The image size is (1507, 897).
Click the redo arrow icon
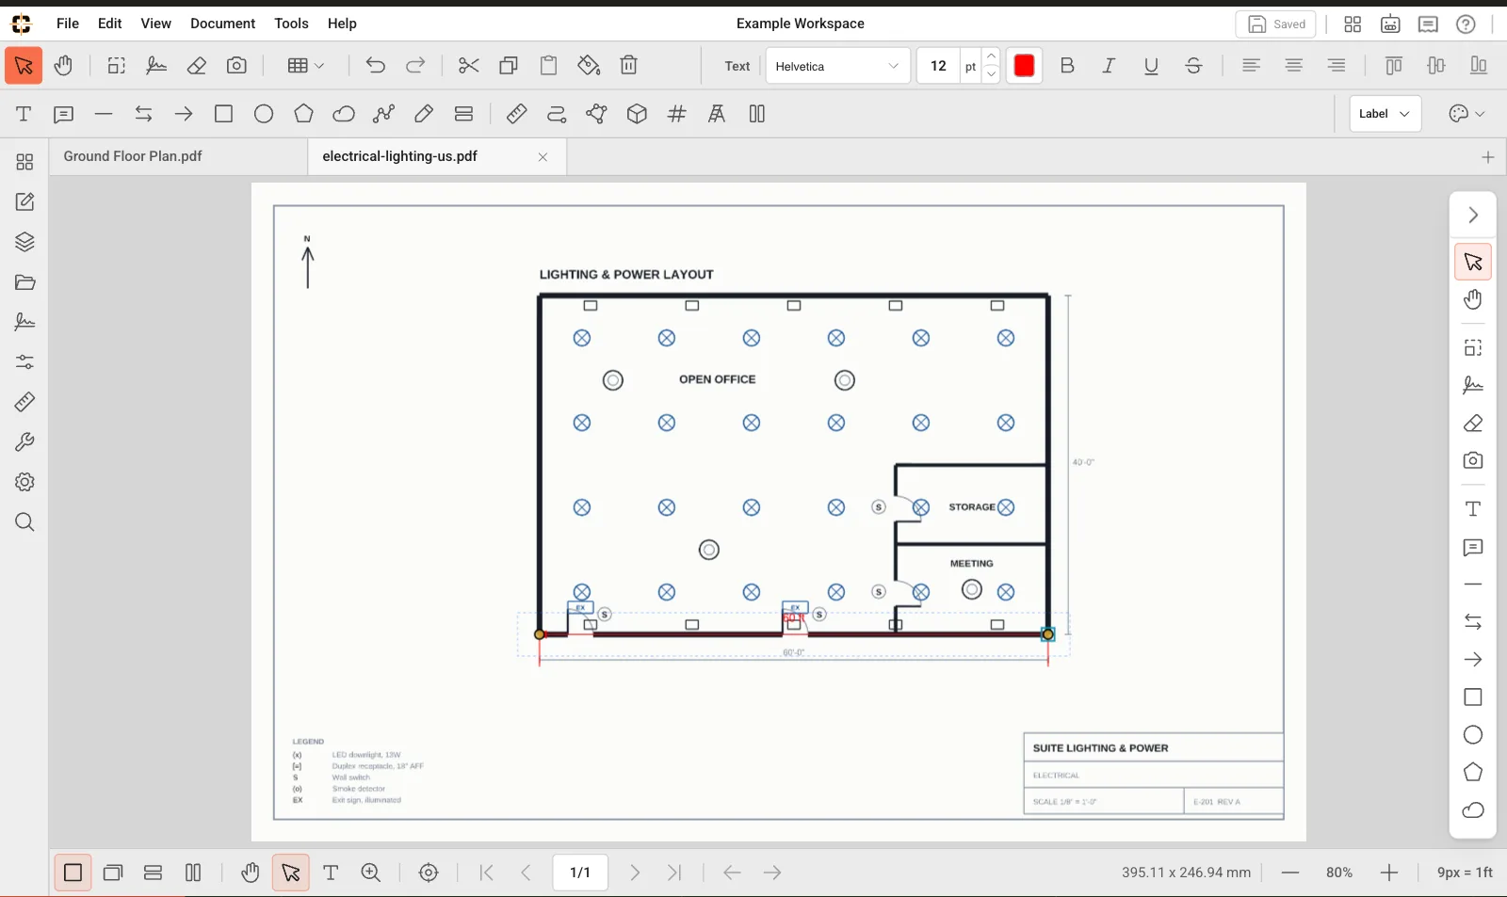tap(415, 66)
